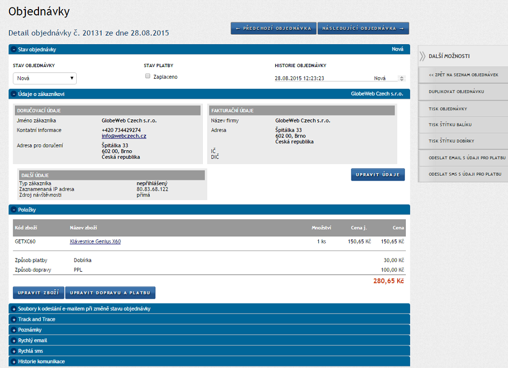This screenshot has width=508, height=368.
Task: Expand the Poznámky section
Action: click(14, 330)
